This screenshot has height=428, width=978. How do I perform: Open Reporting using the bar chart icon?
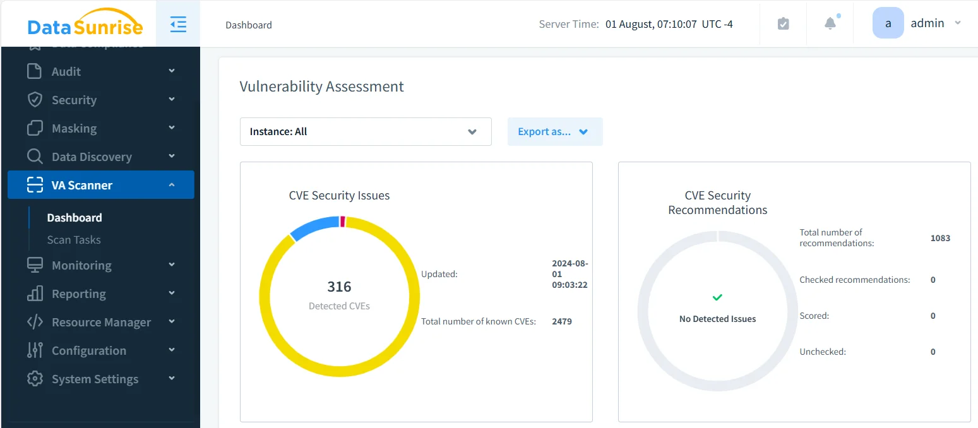point(34,293)
